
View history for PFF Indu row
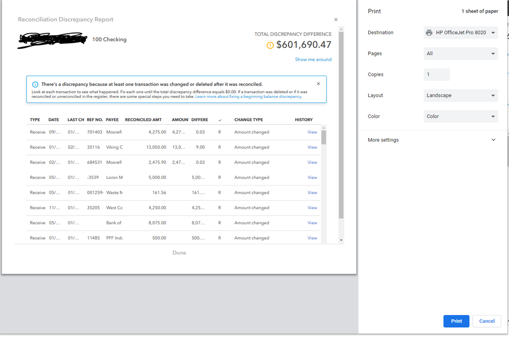(x=312, y=238)
